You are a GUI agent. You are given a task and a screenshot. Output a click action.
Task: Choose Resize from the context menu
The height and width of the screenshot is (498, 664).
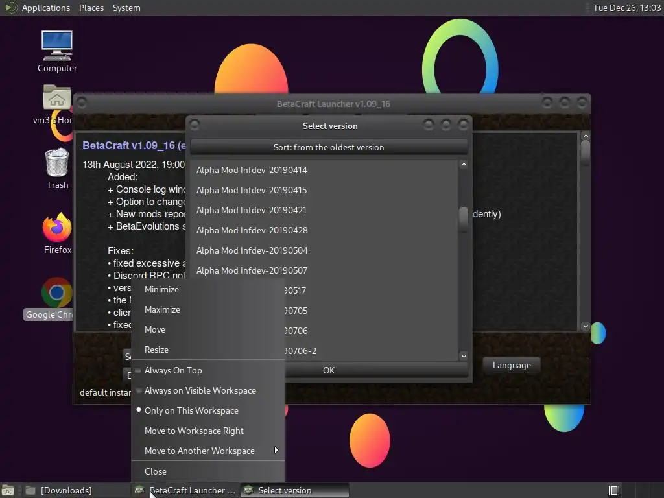point(208,350)
